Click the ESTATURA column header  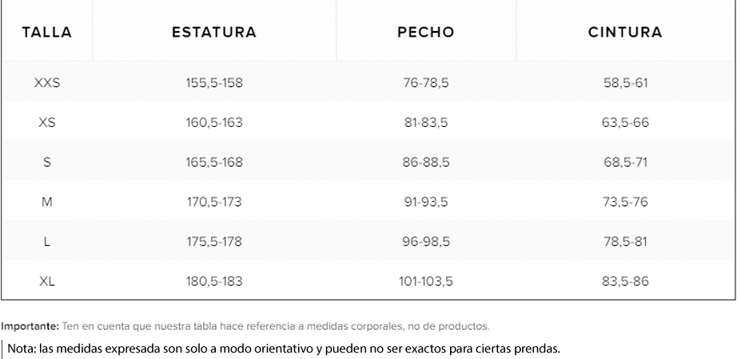pos(214,33)
